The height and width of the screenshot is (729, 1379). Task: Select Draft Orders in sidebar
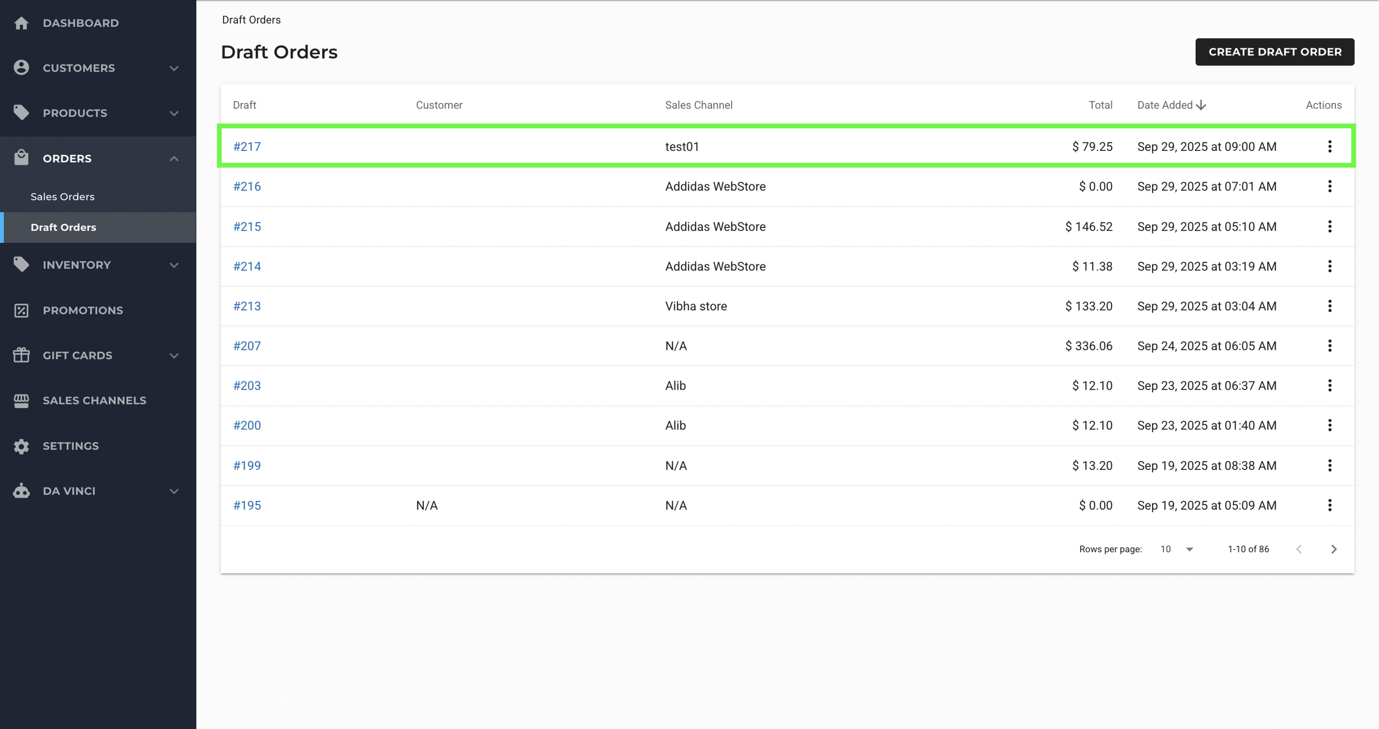[x=64, y=227]
